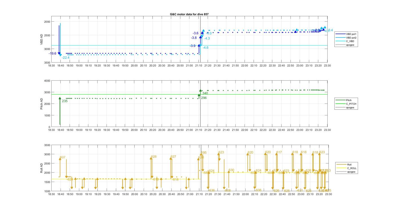Click the 2000 tick on VBD y-axis
This screenshot has width=395, height=215.
47,22
